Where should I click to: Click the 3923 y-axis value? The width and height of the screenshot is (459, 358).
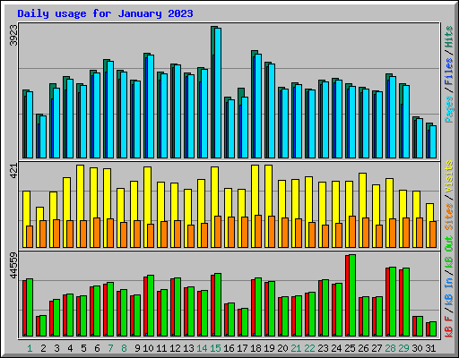(13, 35)
